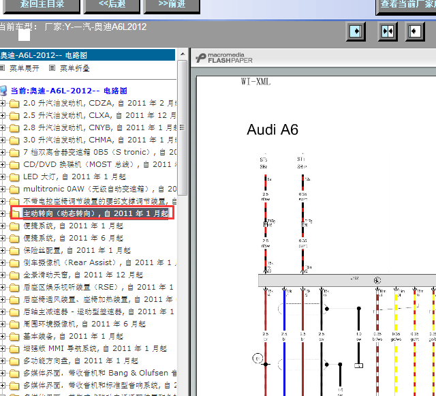Click the 查看当前厂家 button
Image resolution: width=436 pixels, height=396 pixels.
[406, 6]
